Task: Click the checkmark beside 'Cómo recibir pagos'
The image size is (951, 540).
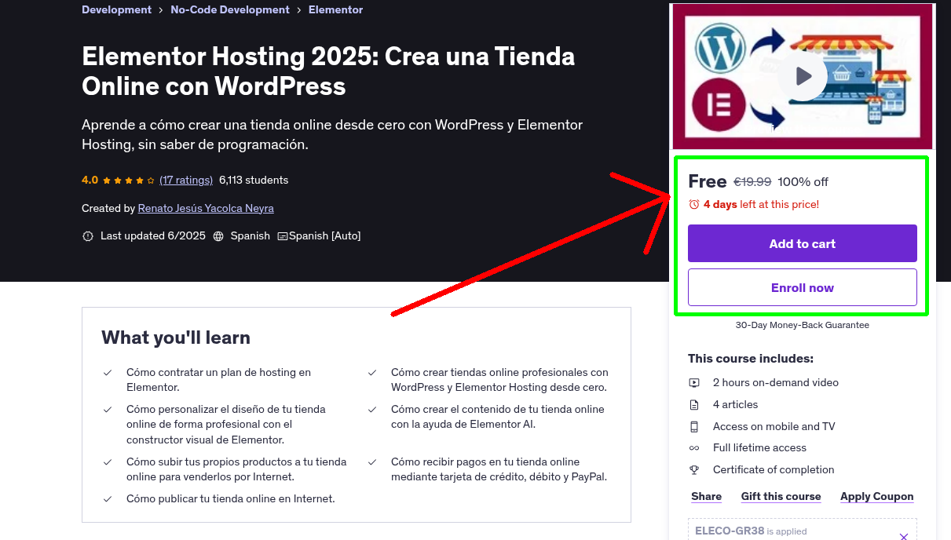Action: (372, 462)
